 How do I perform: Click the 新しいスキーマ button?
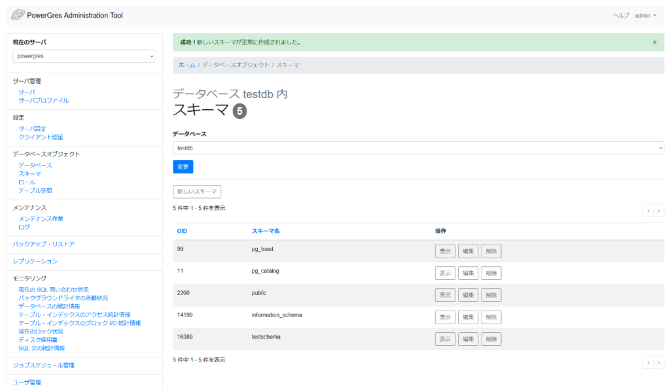(x=197, y=192)
